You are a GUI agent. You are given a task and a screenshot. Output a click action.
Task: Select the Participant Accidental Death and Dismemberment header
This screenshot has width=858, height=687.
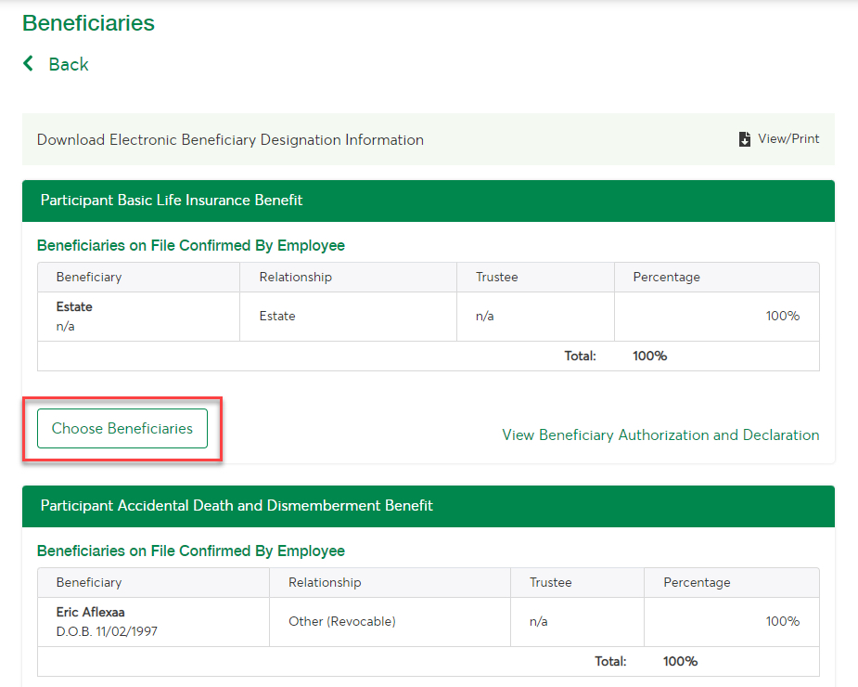point(429,506)
